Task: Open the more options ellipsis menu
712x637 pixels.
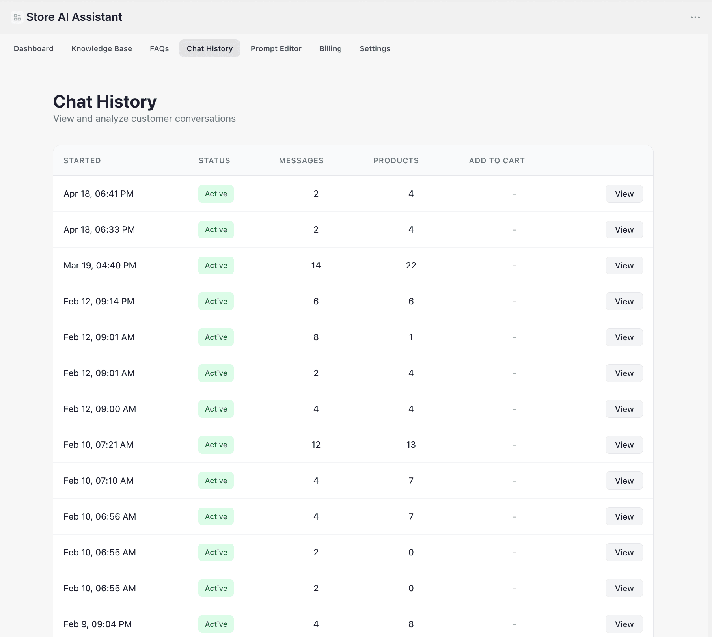Action: click(695, 17)
